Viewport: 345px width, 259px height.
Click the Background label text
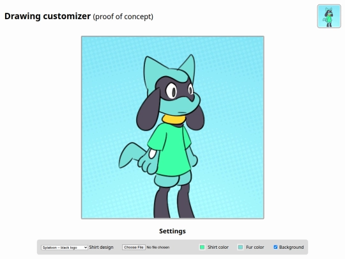click(291, 247)
